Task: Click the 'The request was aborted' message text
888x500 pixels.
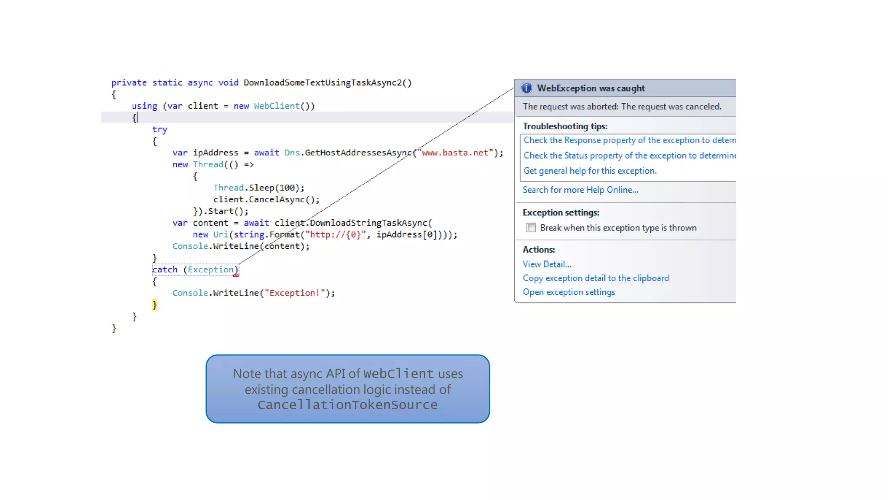Action: click(x=621, y=107)
